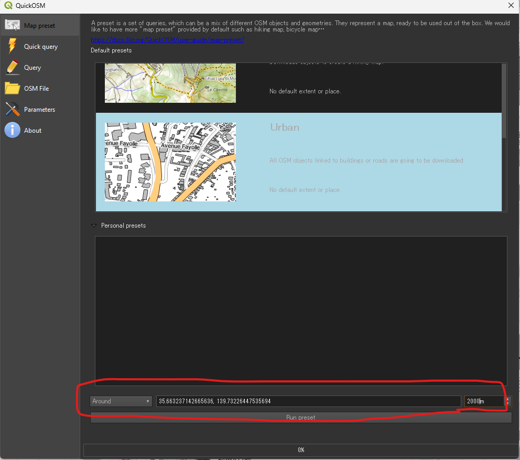Select the Query pencil icon
Viewport: 520px width, 460px height.
(13, 67)
